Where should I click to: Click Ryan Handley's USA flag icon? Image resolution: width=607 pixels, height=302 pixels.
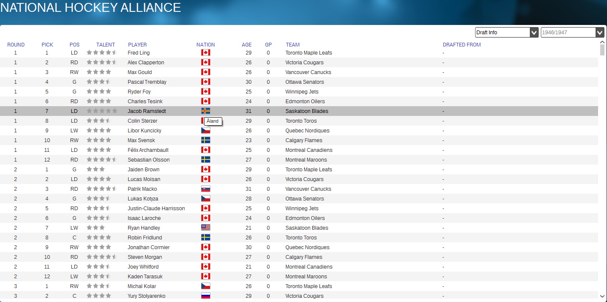206,228
